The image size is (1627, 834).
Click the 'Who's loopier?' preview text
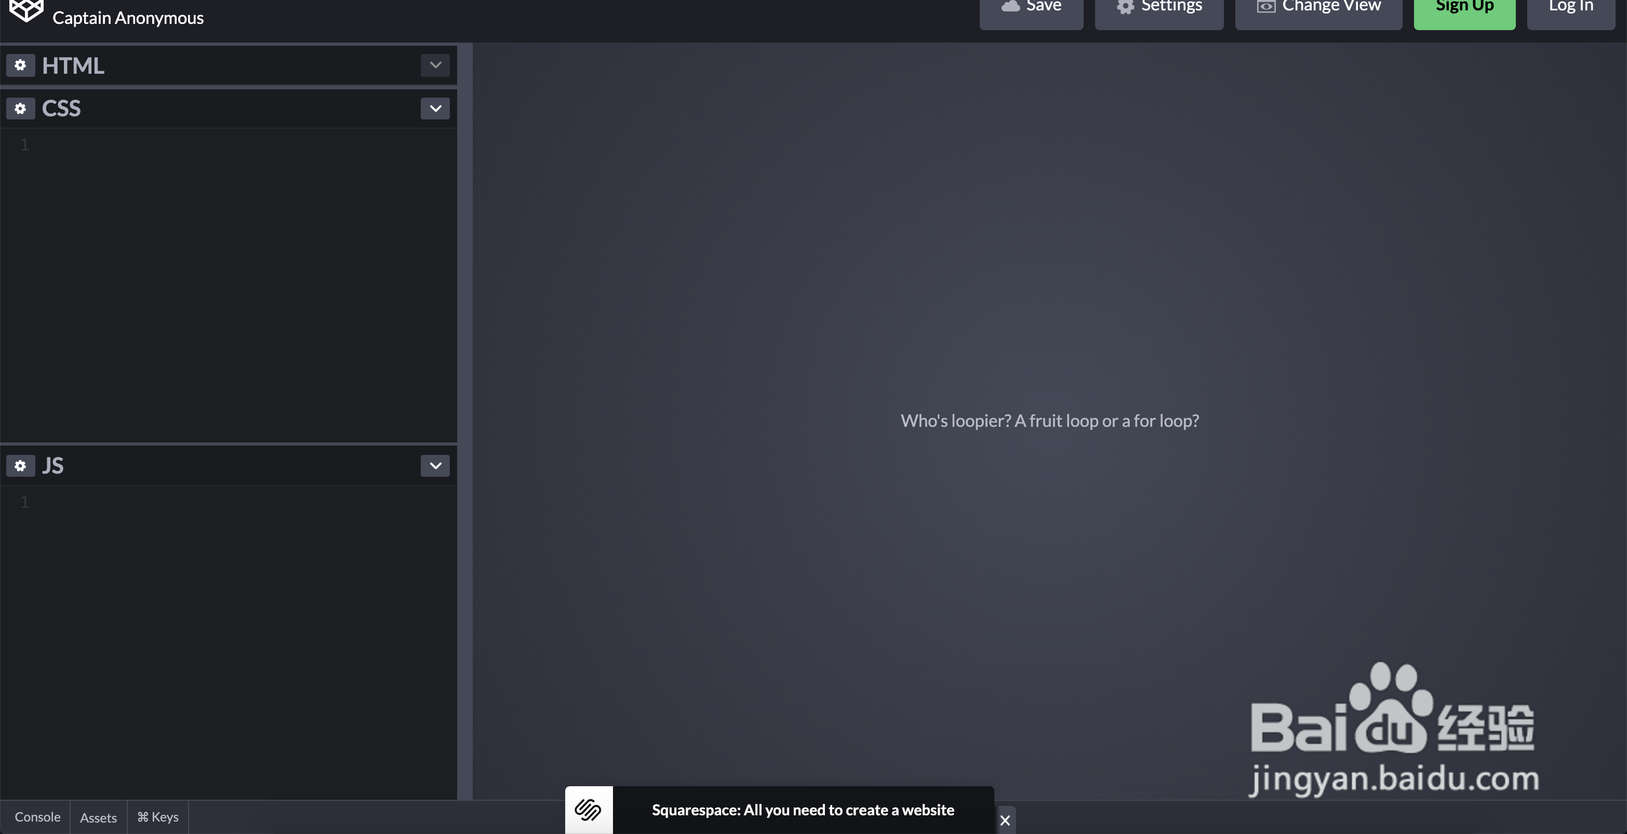tap(1050, 421)
